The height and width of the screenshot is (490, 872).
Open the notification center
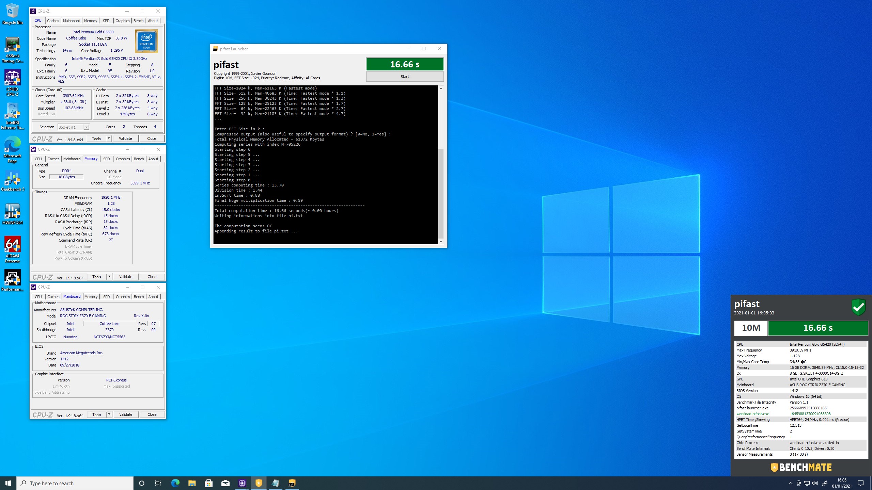(x=861, y=483)
